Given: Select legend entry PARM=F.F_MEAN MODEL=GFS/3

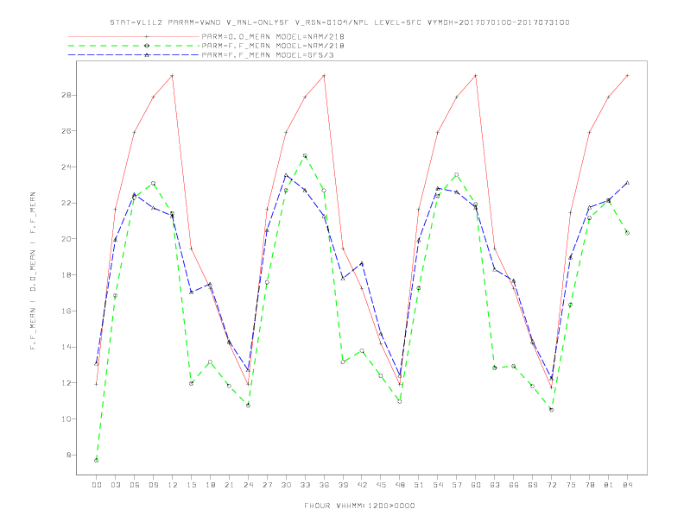Looking at the screenshot, I should pos(268,55).
